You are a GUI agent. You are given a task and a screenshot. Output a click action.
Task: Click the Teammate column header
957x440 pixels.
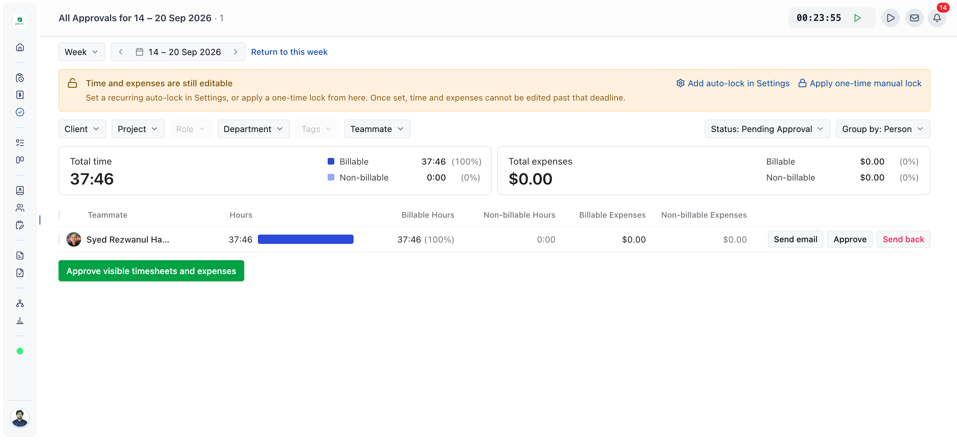(107, 215)
